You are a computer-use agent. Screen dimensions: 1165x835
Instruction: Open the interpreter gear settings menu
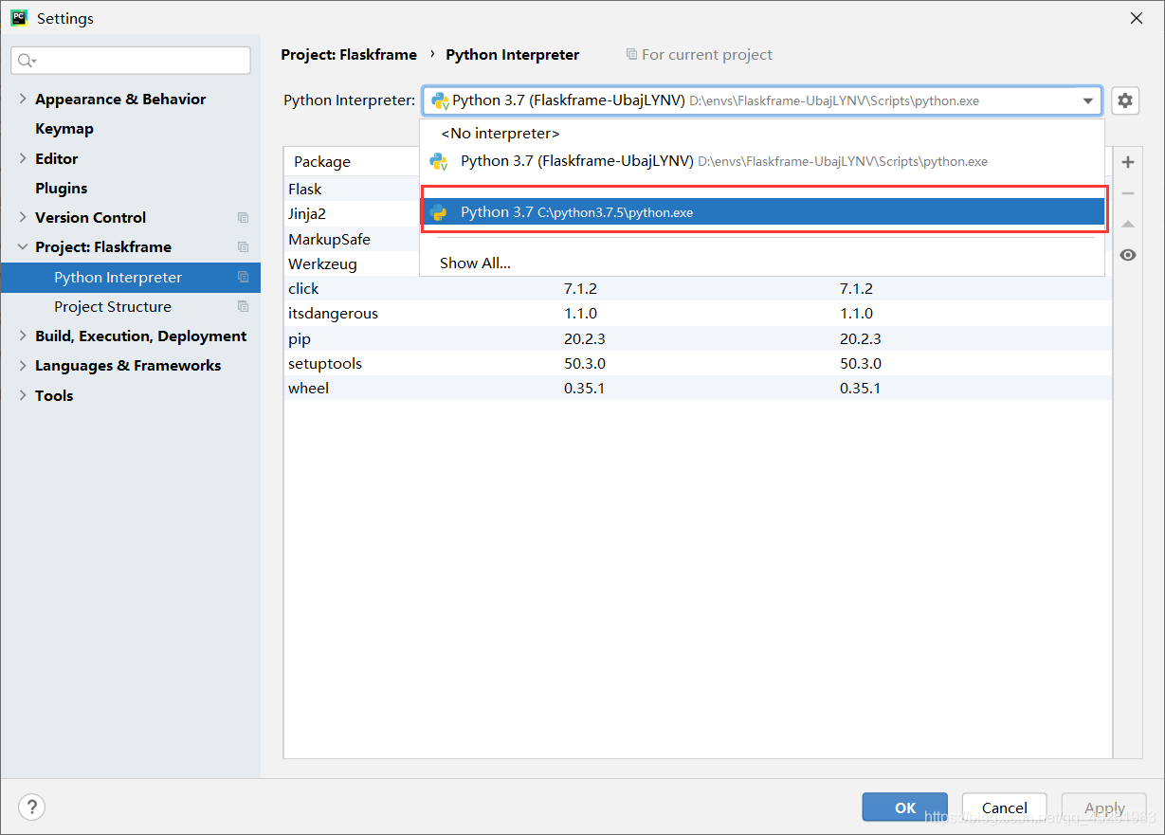[x=1124, y=100]
